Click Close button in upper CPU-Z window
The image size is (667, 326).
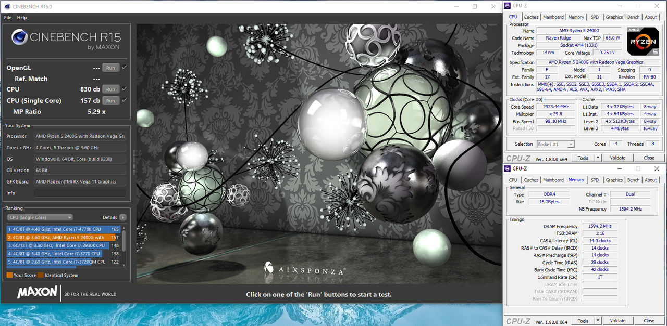click(649, 158)
